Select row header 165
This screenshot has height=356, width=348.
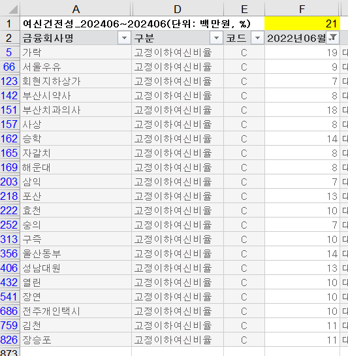coord(10,153)
